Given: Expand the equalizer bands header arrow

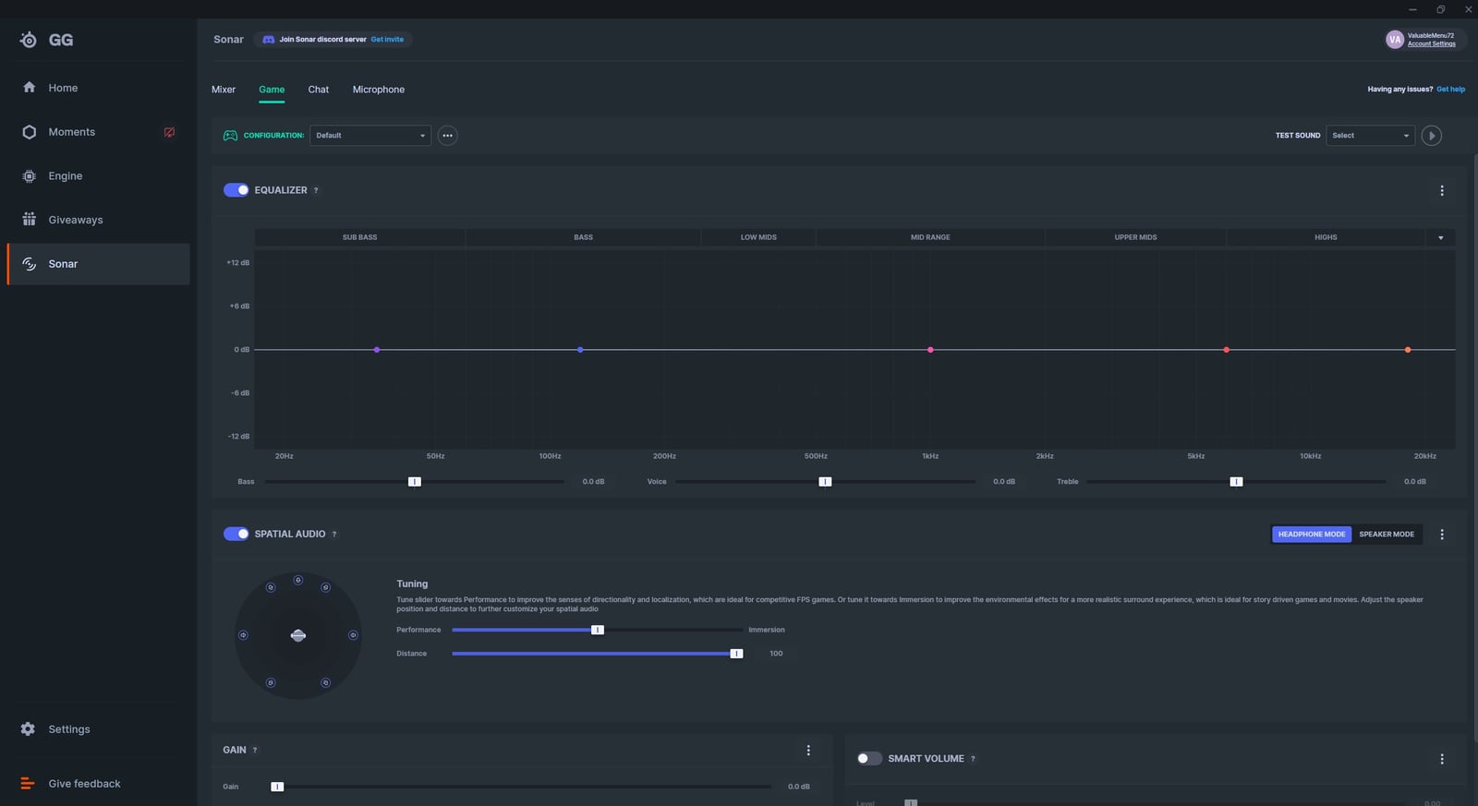Looking at the screenshot, I should pos(1440,237).
